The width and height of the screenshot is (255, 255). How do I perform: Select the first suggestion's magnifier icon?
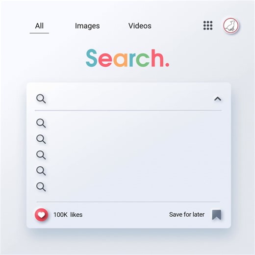(41, 123)
